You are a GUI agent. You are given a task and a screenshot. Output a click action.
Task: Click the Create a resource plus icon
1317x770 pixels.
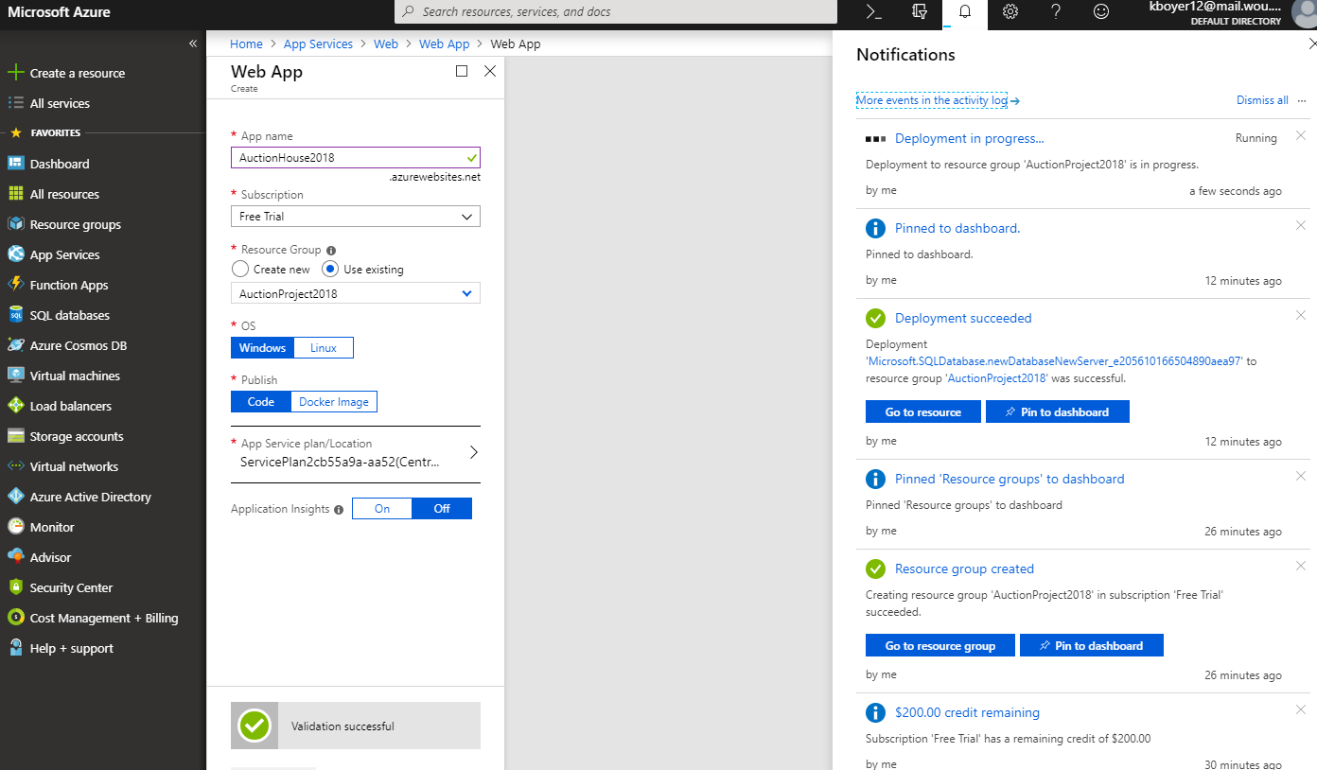[15, 73]
